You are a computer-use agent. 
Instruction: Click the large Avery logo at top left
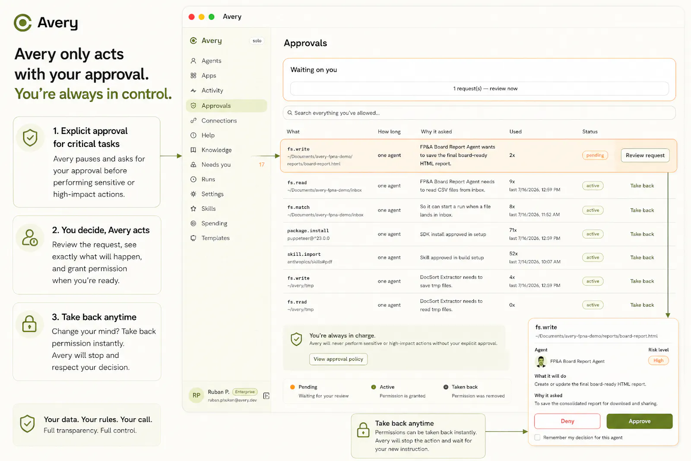(23, 22)
